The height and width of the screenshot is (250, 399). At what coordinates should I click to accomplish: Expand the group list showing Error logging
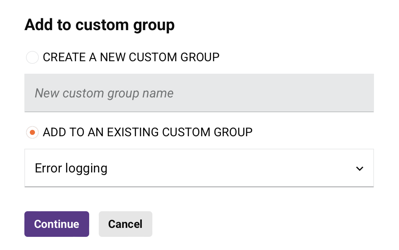click(x=199, y=168)
